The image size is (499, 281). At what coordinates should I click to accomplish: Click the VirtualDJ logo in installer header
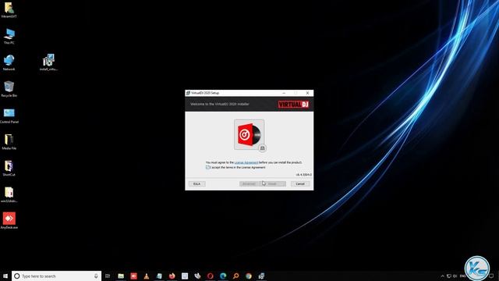click(293, 104)
